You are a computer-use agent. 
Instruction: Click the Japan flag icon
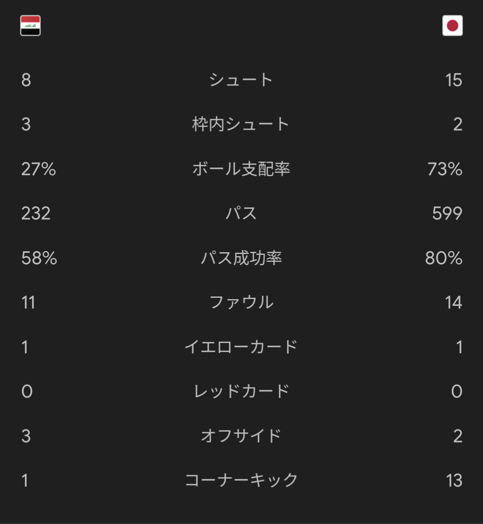tap(452, 26)
